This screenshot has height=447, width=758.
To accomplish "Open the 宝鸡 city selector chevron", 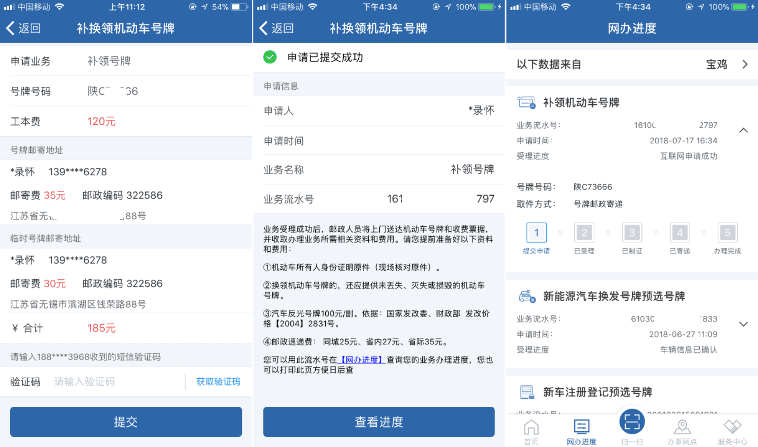I will click(x=745, y=64).
